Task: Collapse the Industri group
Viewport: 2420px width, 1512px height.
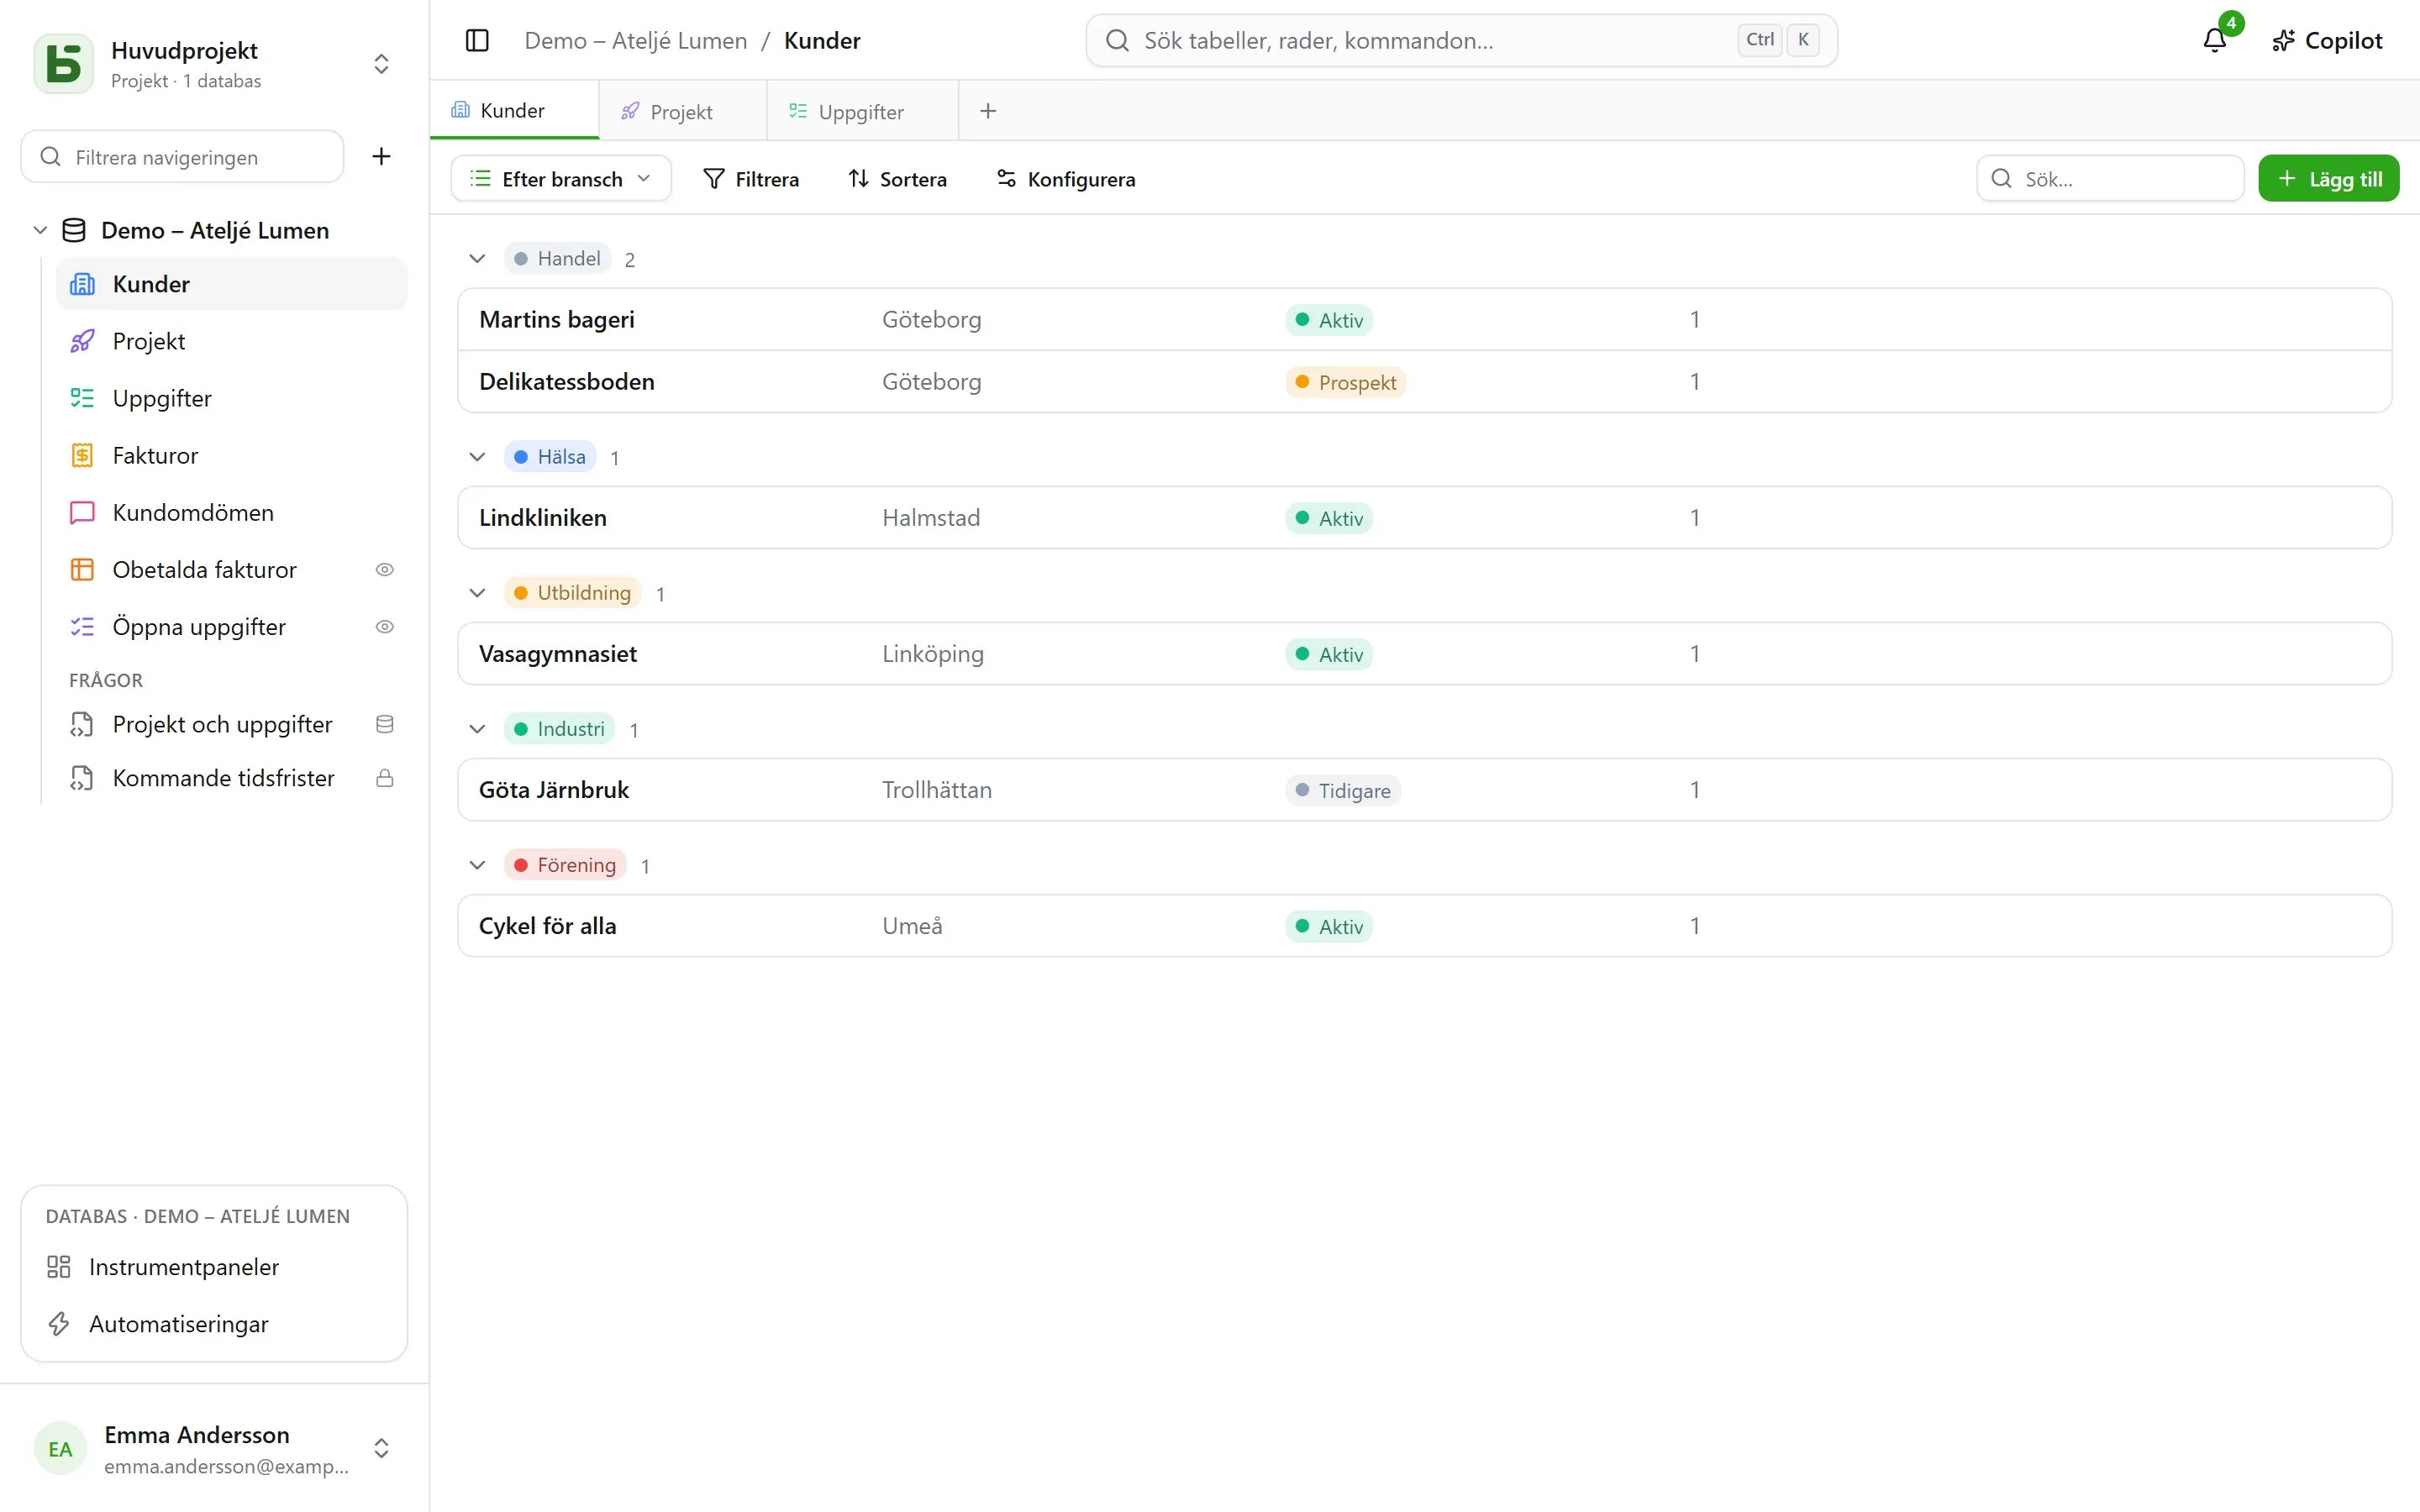Action: click(477, 728)
